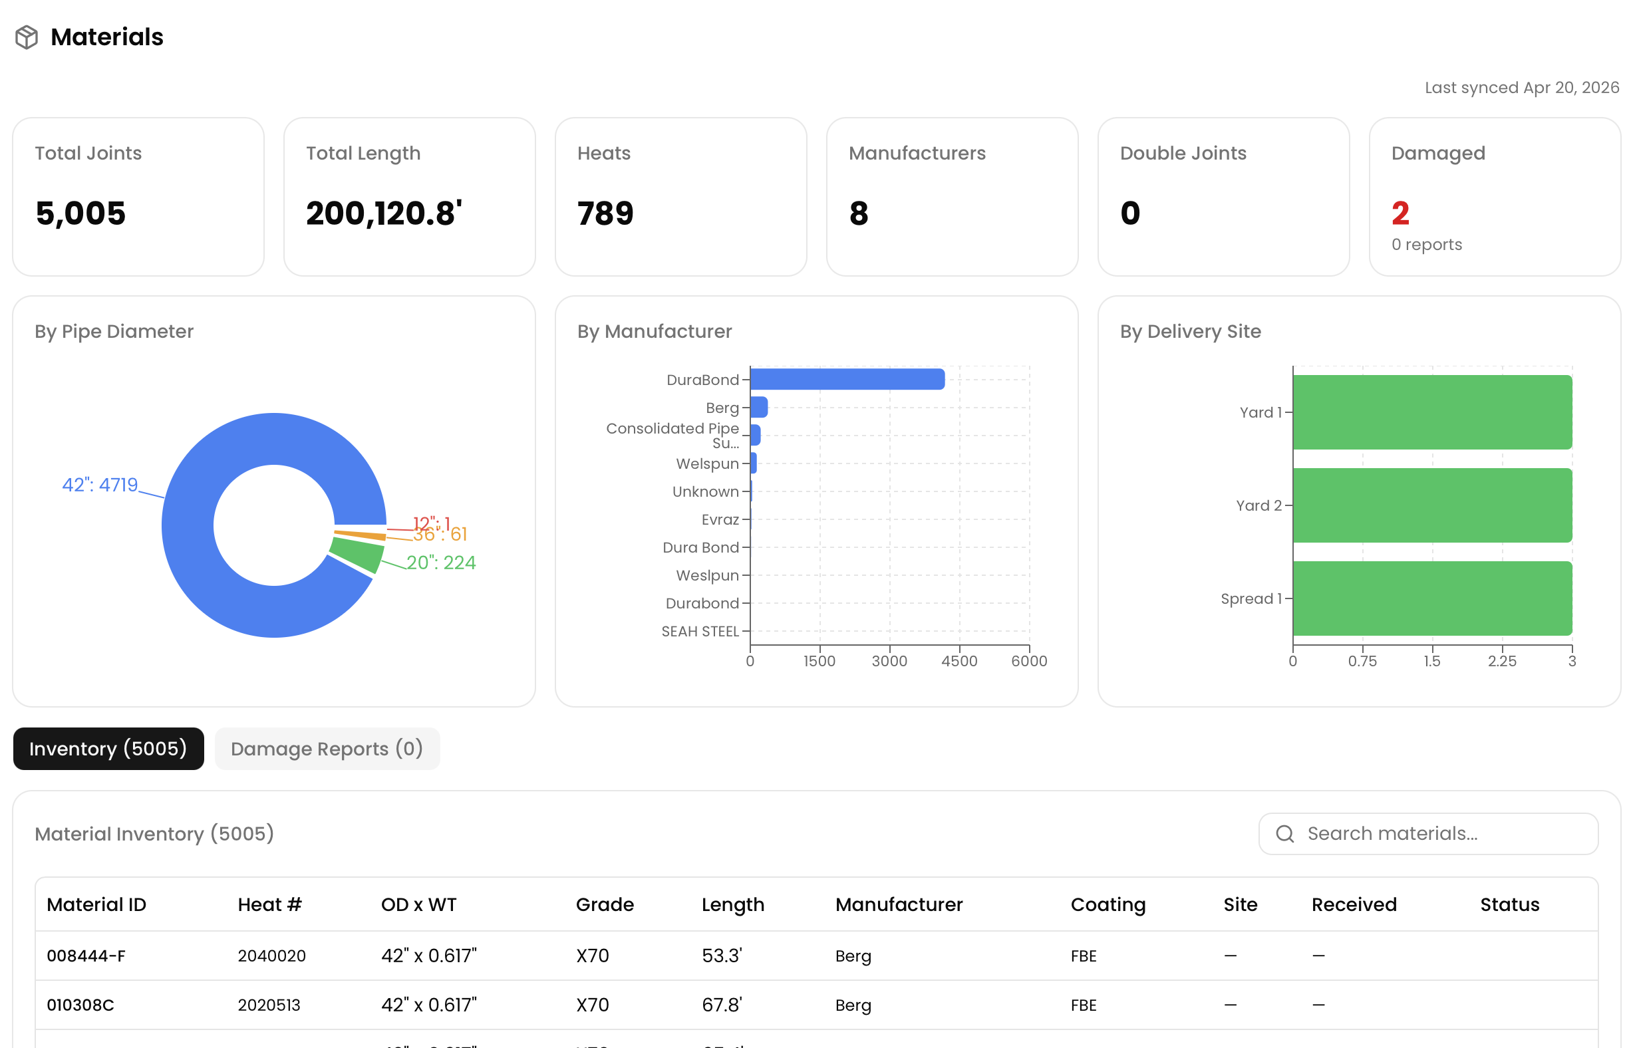
Task: Sort table by Heat # header
Action: 269,904
